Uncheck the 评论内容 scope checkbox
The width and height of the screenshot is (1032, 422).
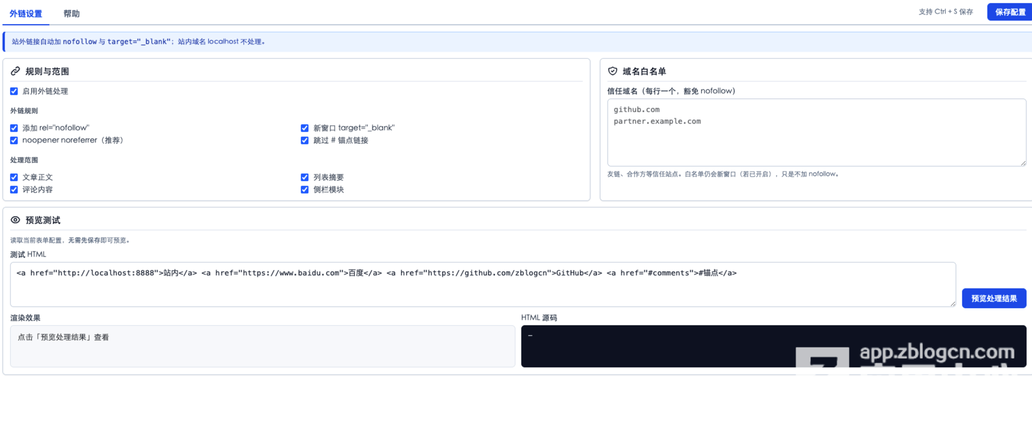pyautogui.click(x=14, y=189)
